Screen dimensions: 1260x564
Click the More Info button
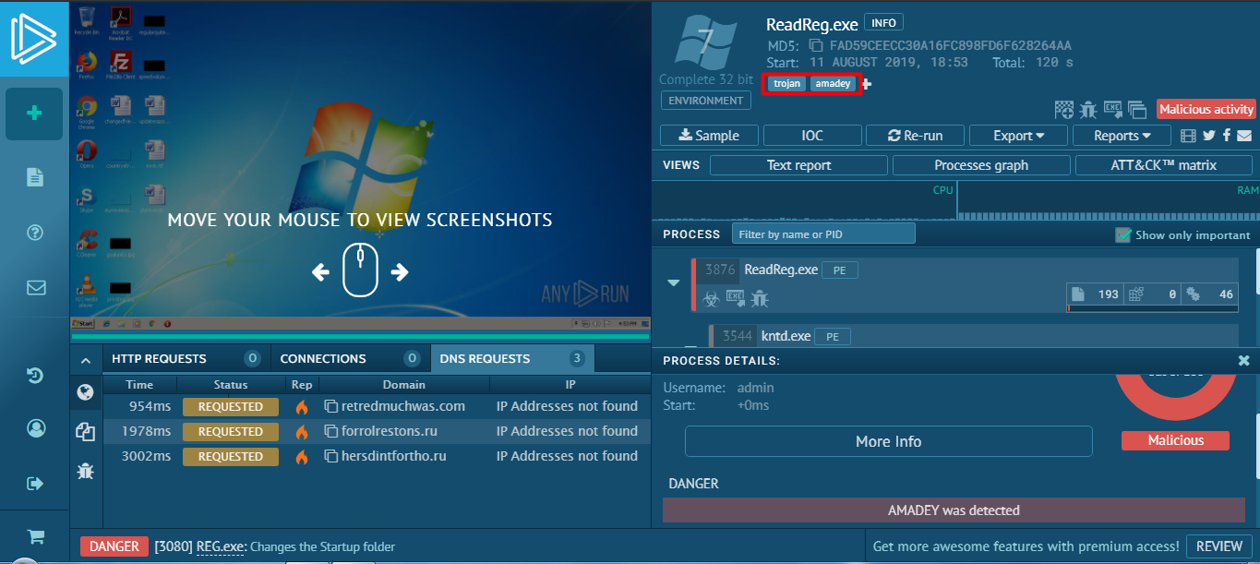click(888, 441)
